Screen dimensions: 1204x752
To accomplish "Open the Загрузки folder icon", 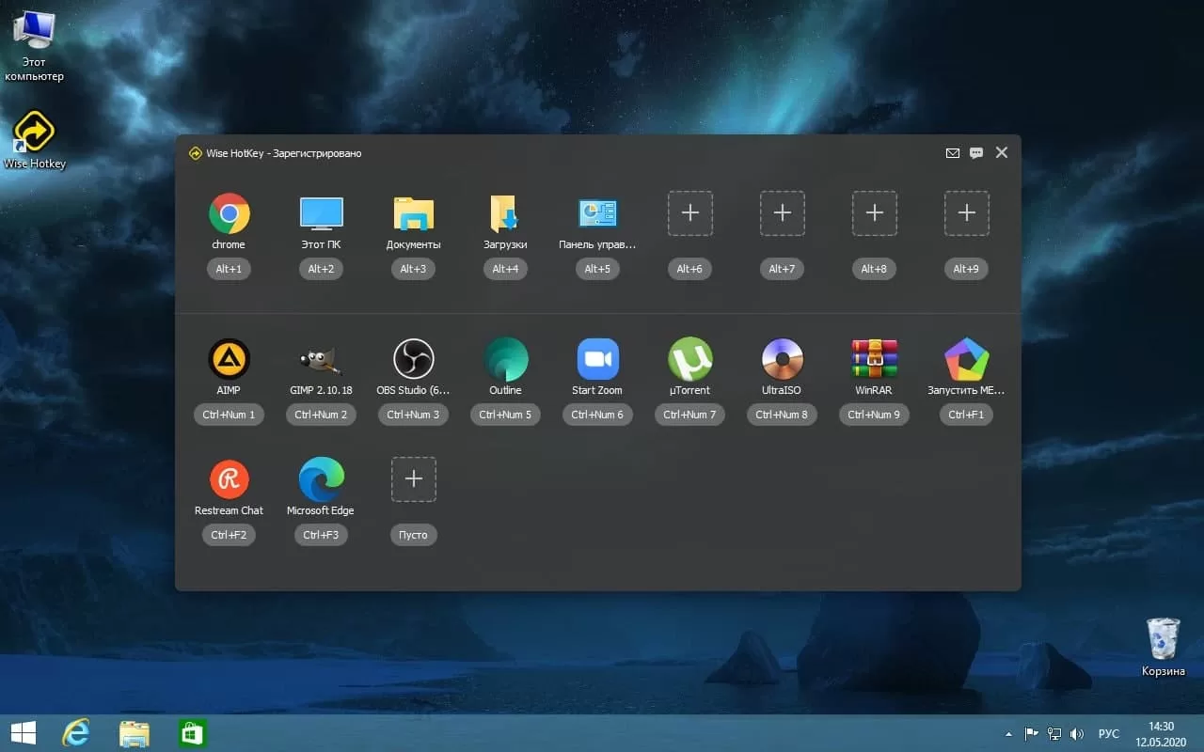I will point(505,213).
